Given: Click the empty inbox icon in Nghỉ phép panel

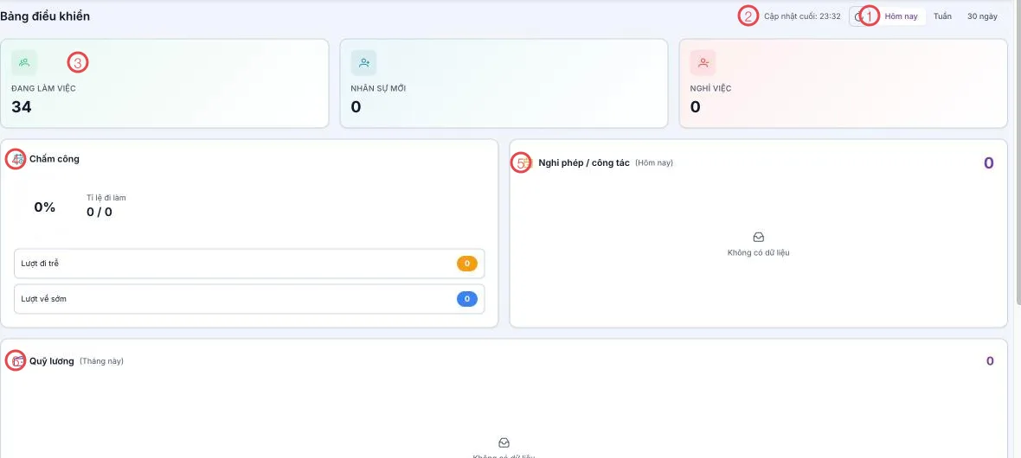Looking at the screenshot, I should click(x=758, y=238).
